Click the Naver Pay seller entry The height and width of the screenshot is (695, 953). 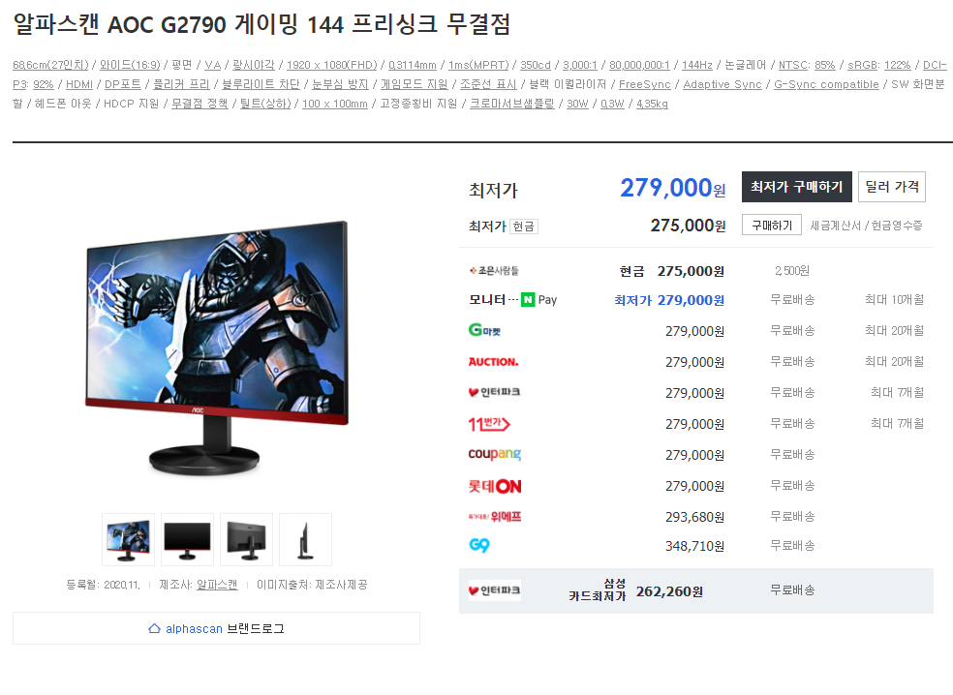[512, 299]
